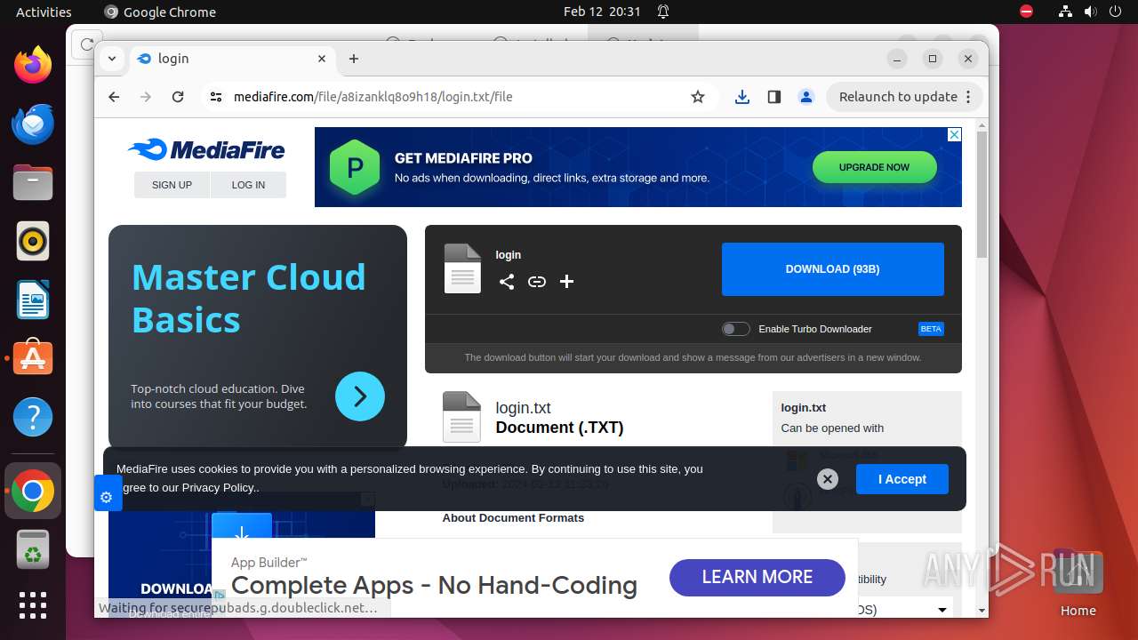Click DOWNLOAD (93B) button
This screenshot has height=640, width=1138.
(833, 268)
